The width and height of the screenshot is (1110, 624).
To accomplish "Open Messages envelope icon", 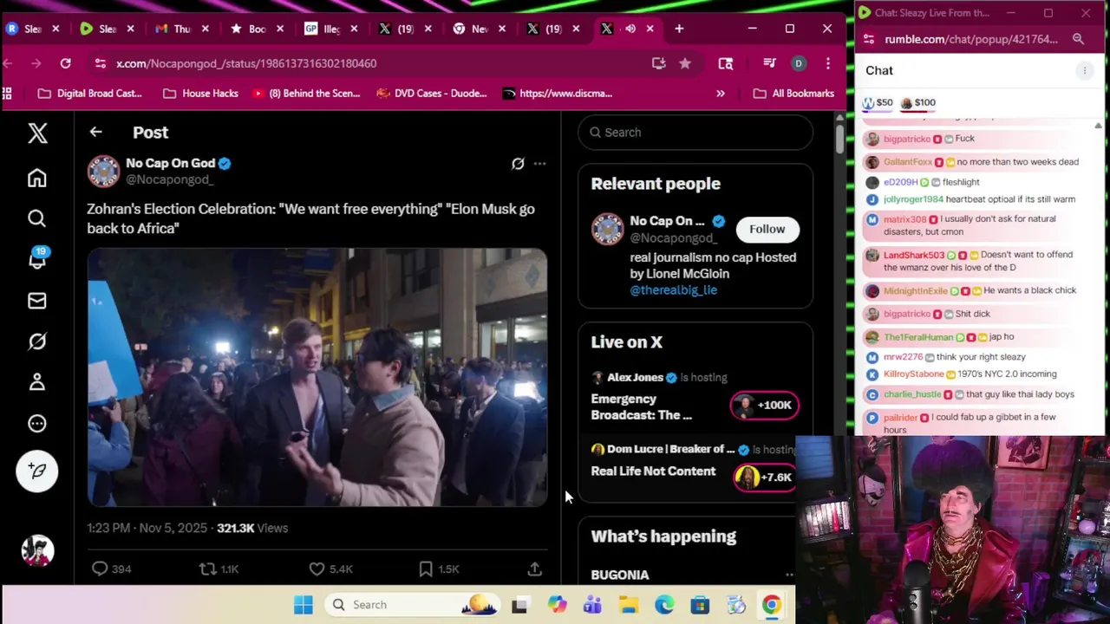I will pyautogui.click(x=36, y=301).
